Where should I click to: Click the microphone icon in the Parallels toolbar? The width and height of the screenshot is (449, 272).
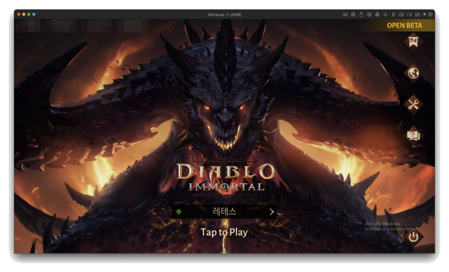tap(393, 14)
